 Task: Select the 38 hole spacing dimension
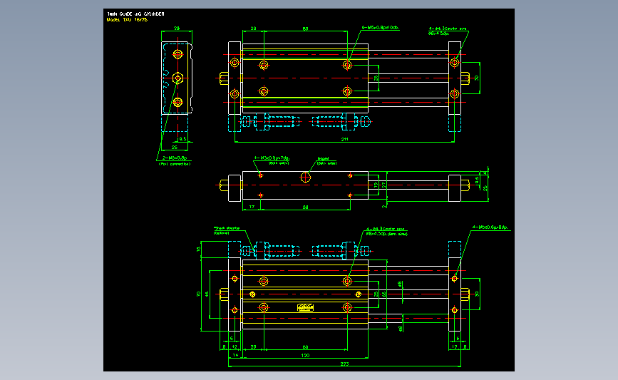point(306,207)
